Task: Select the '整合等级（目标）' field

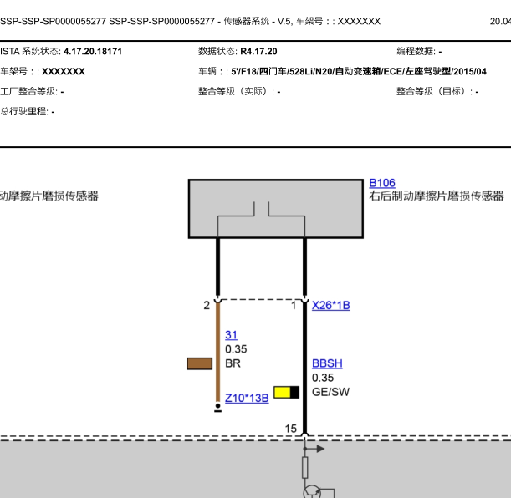Action: pos(437,91)
